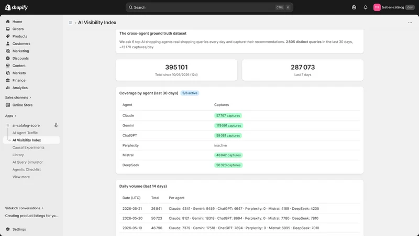419x236 pixels.
Task: Open the Home icon in sidebar
Action: pyautogui.click(x=8, y=22)
